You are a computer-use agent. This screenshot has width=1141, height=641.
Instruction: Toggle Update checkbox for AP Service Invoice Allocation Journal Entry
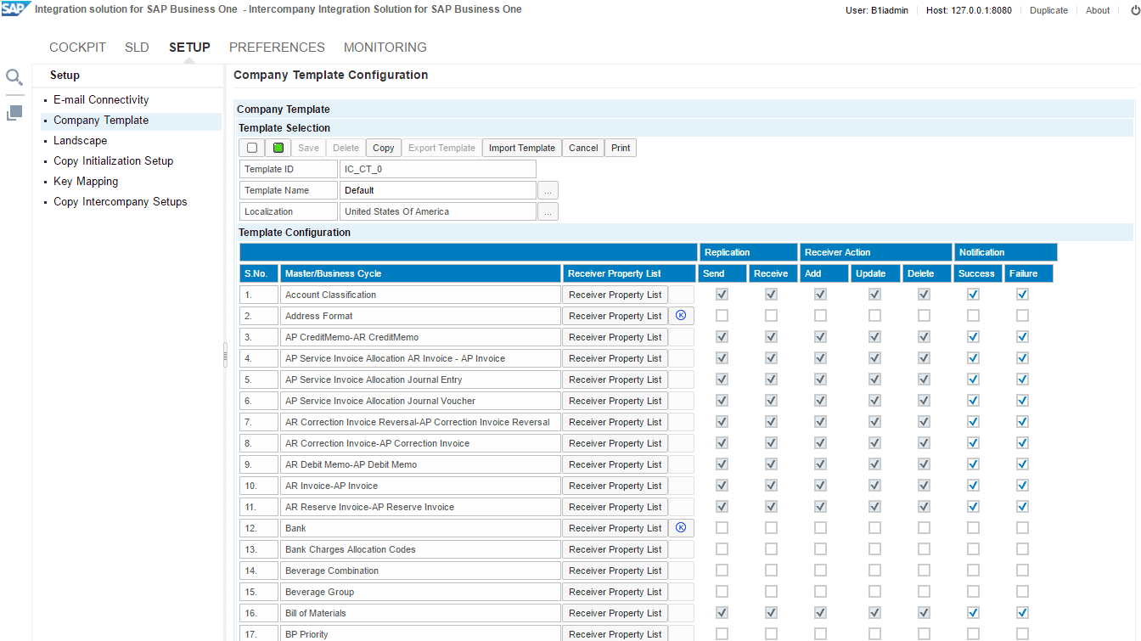[875, 380]
